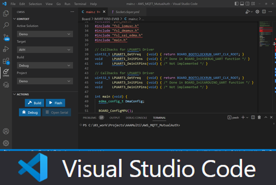This screenshot has height=185, width=276.
Task: Click line number 48 in the gutter
Action: click(87, 96)
